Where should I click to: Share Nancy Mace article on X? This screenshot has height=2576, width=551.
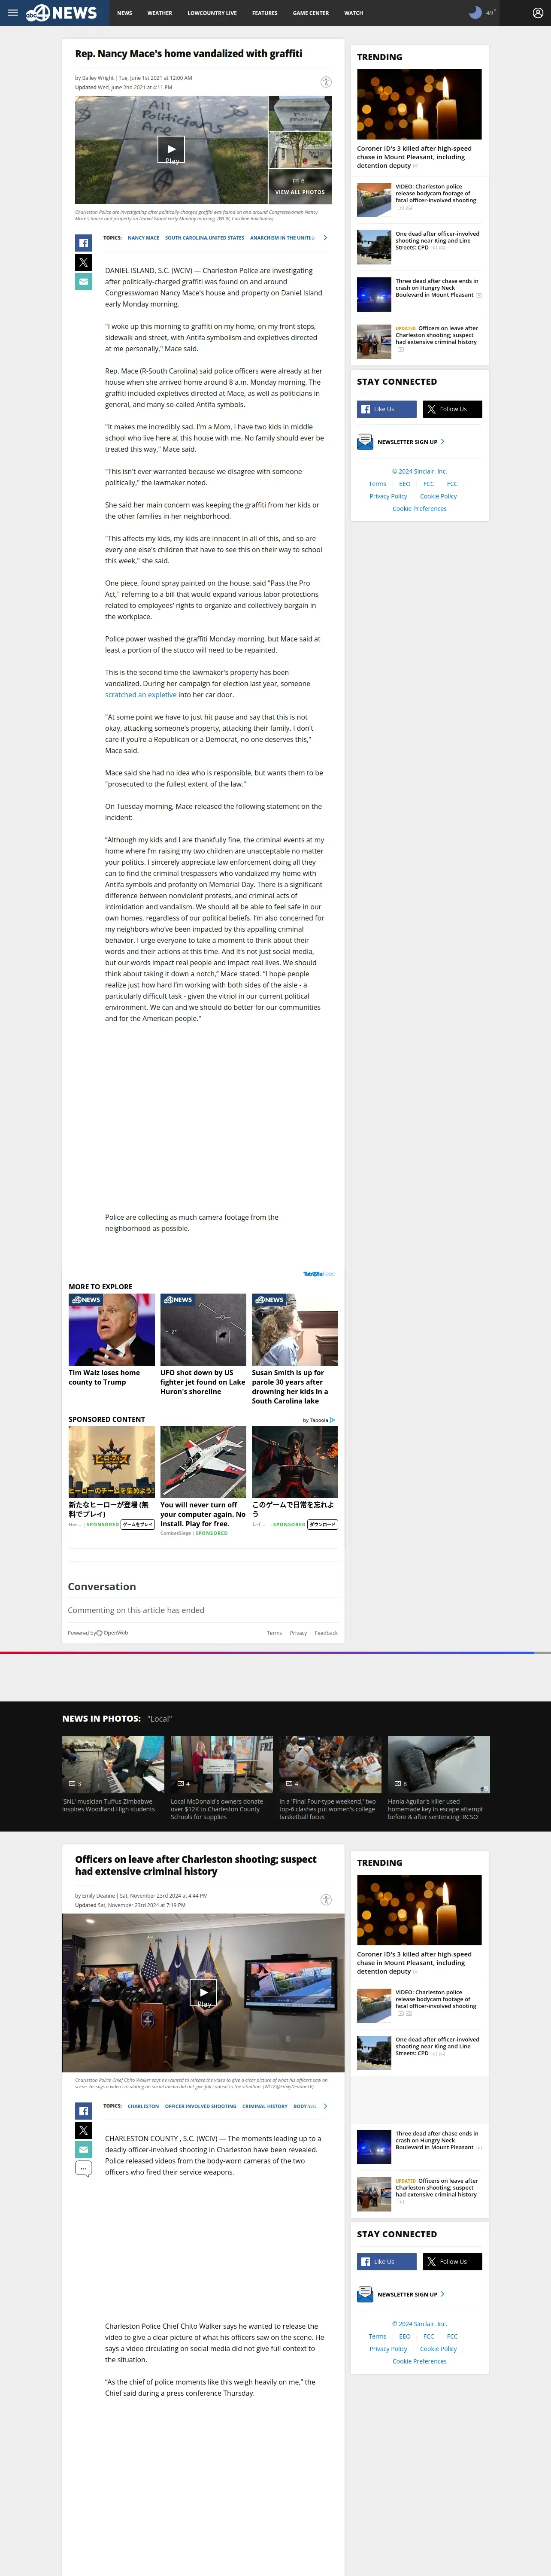coord(84,262)
